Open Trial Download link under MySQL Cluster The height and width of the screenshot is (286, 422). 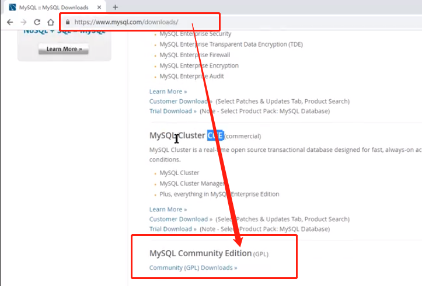coord(173,229)
